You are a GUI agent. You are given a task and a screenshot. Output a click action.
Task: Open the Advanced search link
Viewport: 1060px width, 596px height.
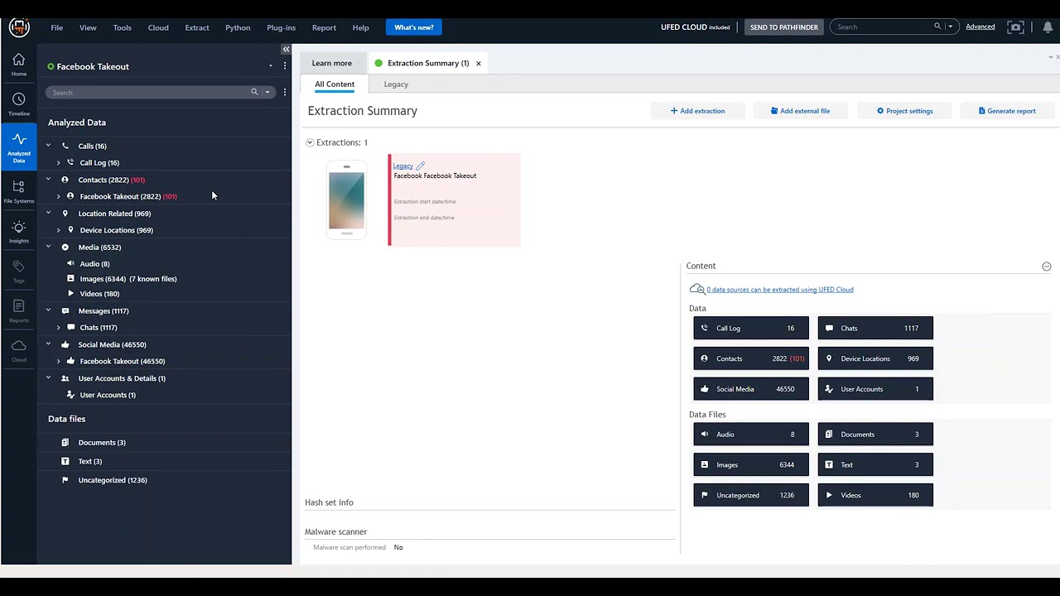[x=980, y=26]
